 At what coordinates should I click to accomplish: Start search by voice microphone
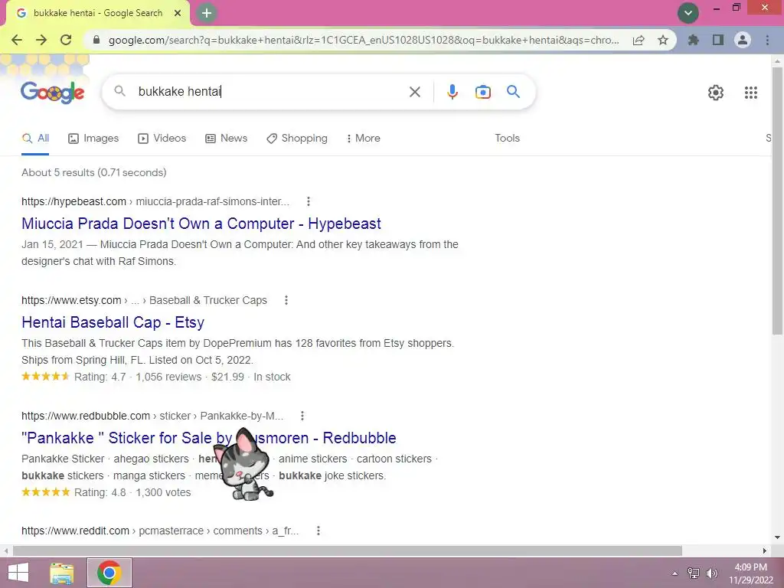(x=452, y=92)
